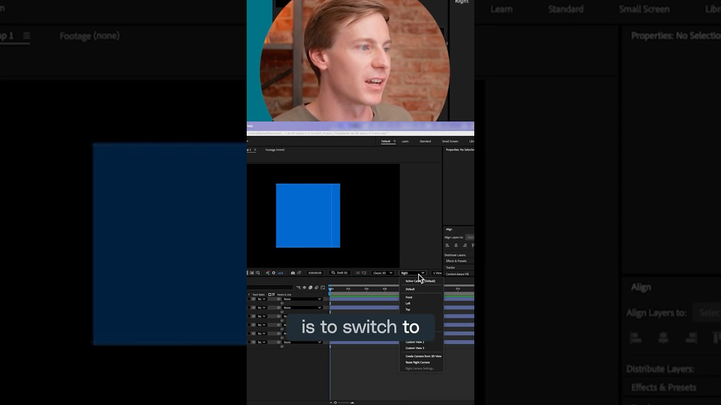721x405 pixels.
Task: Click the zoom out mountain icon below timeline
Action: tap(331, 402)
